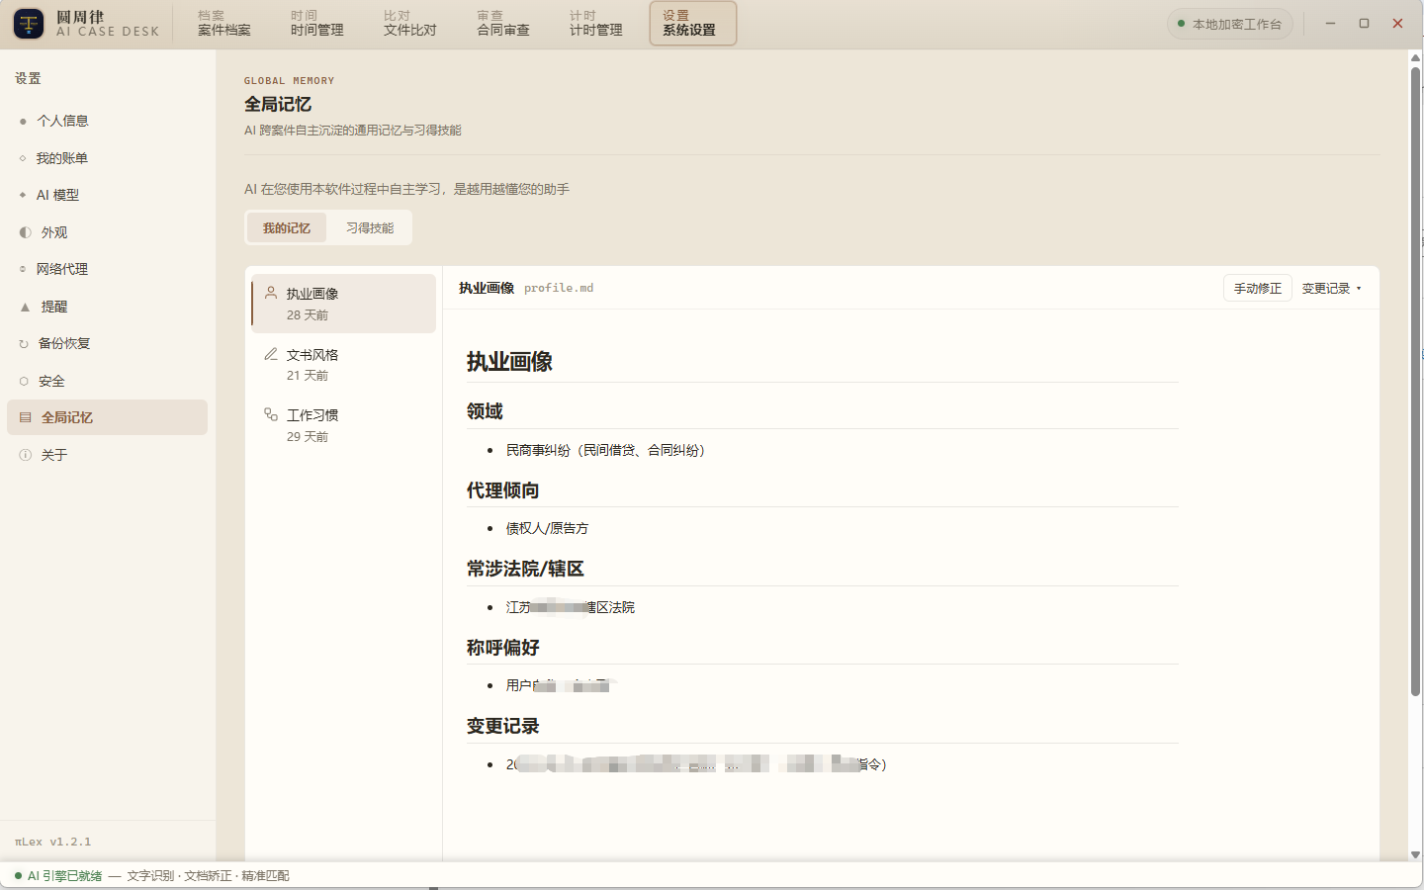Select the 我的账单 sidebar icon
Viewport: 1424px width, 890px height.
click(x=23, y=158)
